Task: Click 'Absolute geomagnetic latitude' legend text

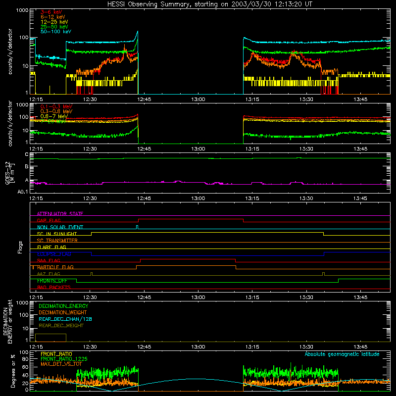Action: [342, 354]
